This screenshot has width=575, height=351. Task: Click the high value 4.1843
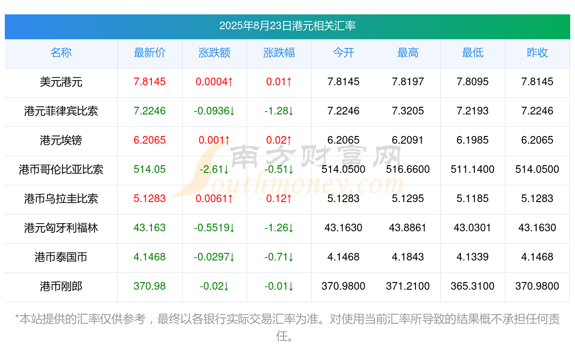tap(408, 257)
